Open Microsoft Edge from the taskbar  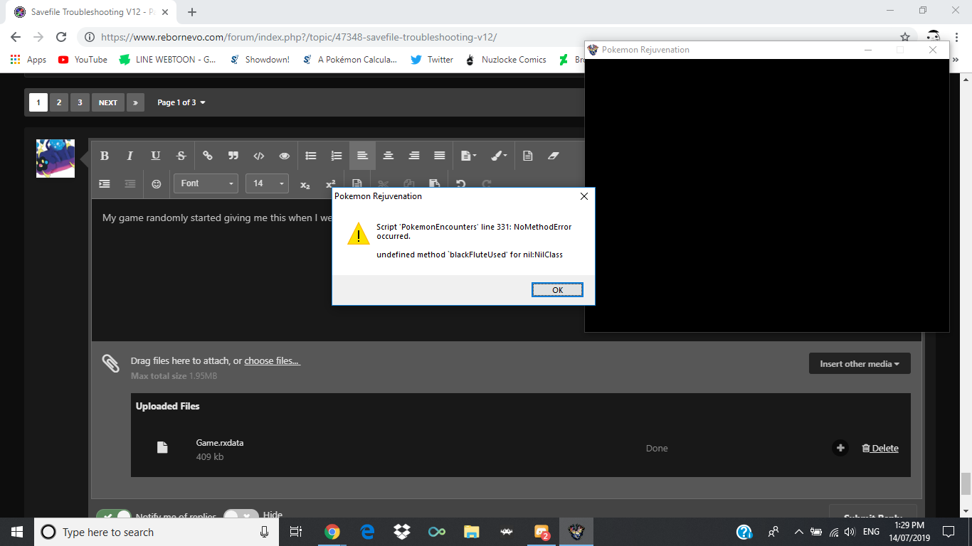367,532
